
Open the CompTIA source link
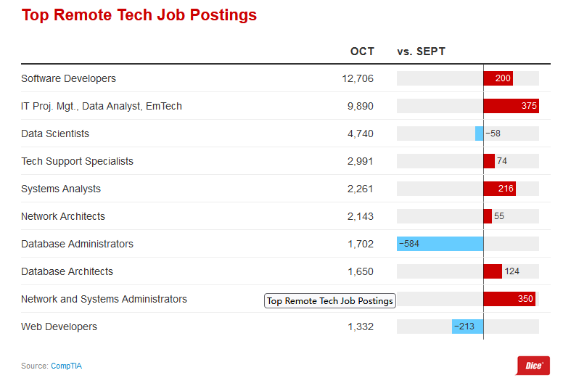(x=66, y=366)
